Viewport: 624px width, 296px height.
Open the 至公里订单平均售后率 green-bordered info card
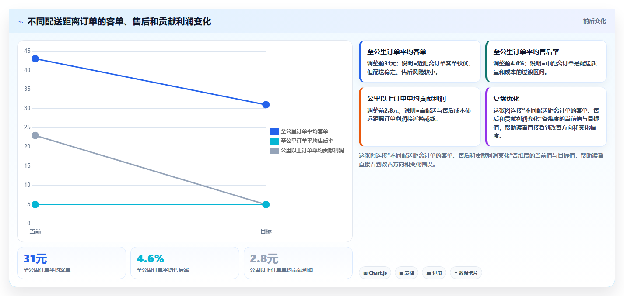point(546,62)
